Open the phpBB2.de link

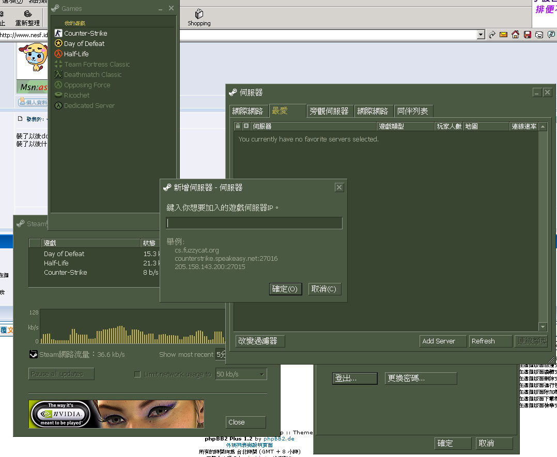[279, 438]
